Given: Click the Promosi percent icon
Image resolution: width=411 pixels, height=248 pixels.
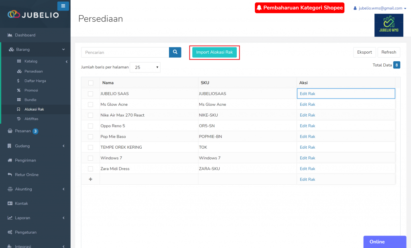Looking at the screenshot, I should click(x=18, y=90).
